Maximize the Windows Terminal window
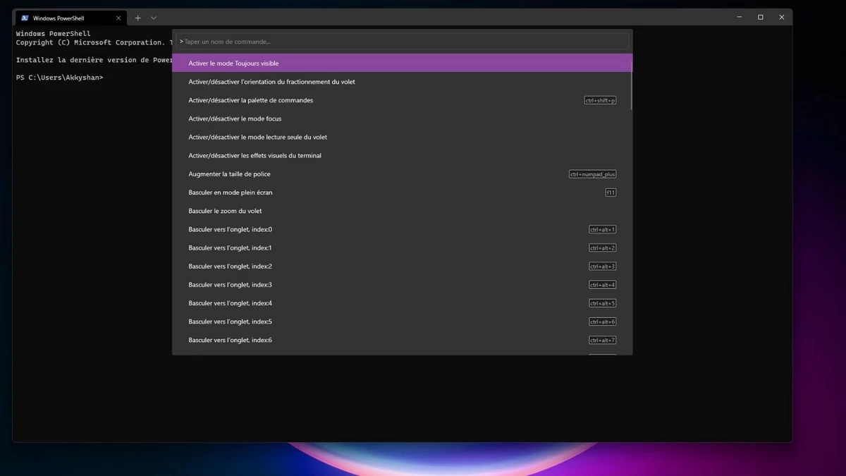This screenshot has width=846, height=476. [x=761, y=18]
